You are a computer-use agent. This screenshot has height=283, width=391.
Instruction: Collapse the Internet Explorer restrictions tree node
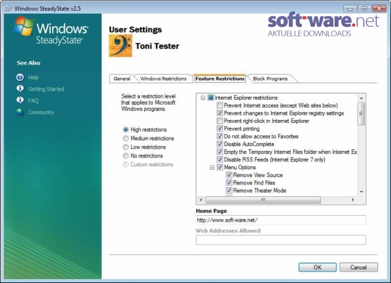point(203,98)
